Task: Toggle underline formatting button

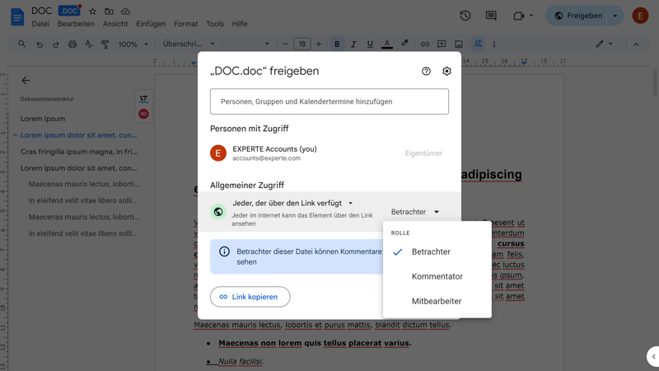Action: [370, 45]
